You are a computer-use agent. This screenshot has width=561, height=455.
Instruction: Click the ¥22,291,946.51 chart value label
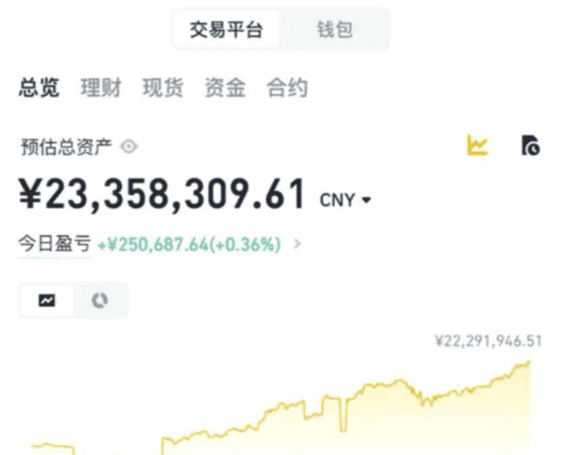(x=489, y=341)
